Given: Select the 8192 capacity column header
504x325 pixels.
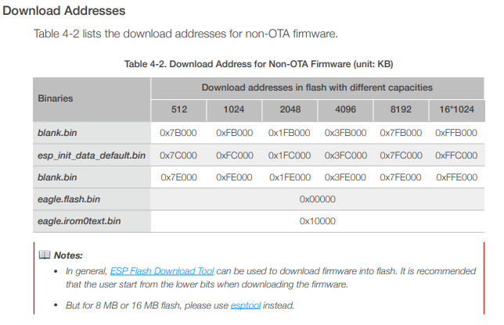Looking at the screenshot, I should tap(401, 109).
